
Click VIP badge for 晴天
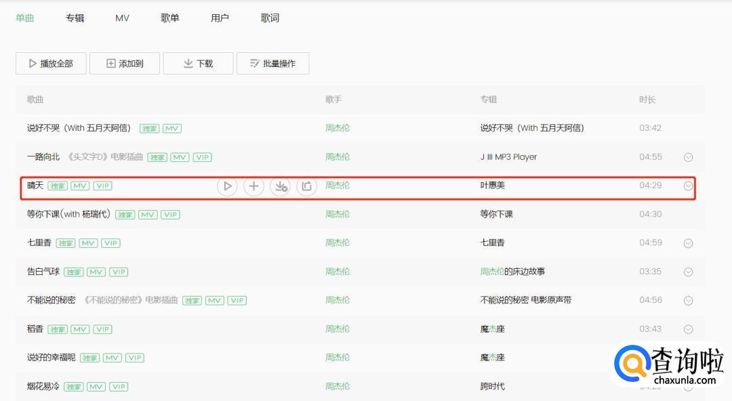(x=103, y=186)
